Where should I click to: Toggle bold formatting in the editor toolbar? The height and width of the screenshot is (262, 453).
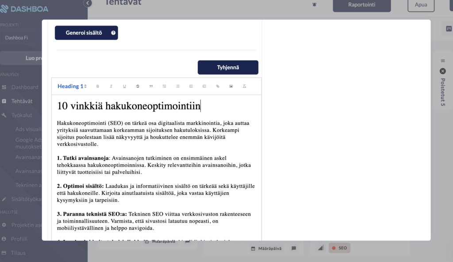98,86
